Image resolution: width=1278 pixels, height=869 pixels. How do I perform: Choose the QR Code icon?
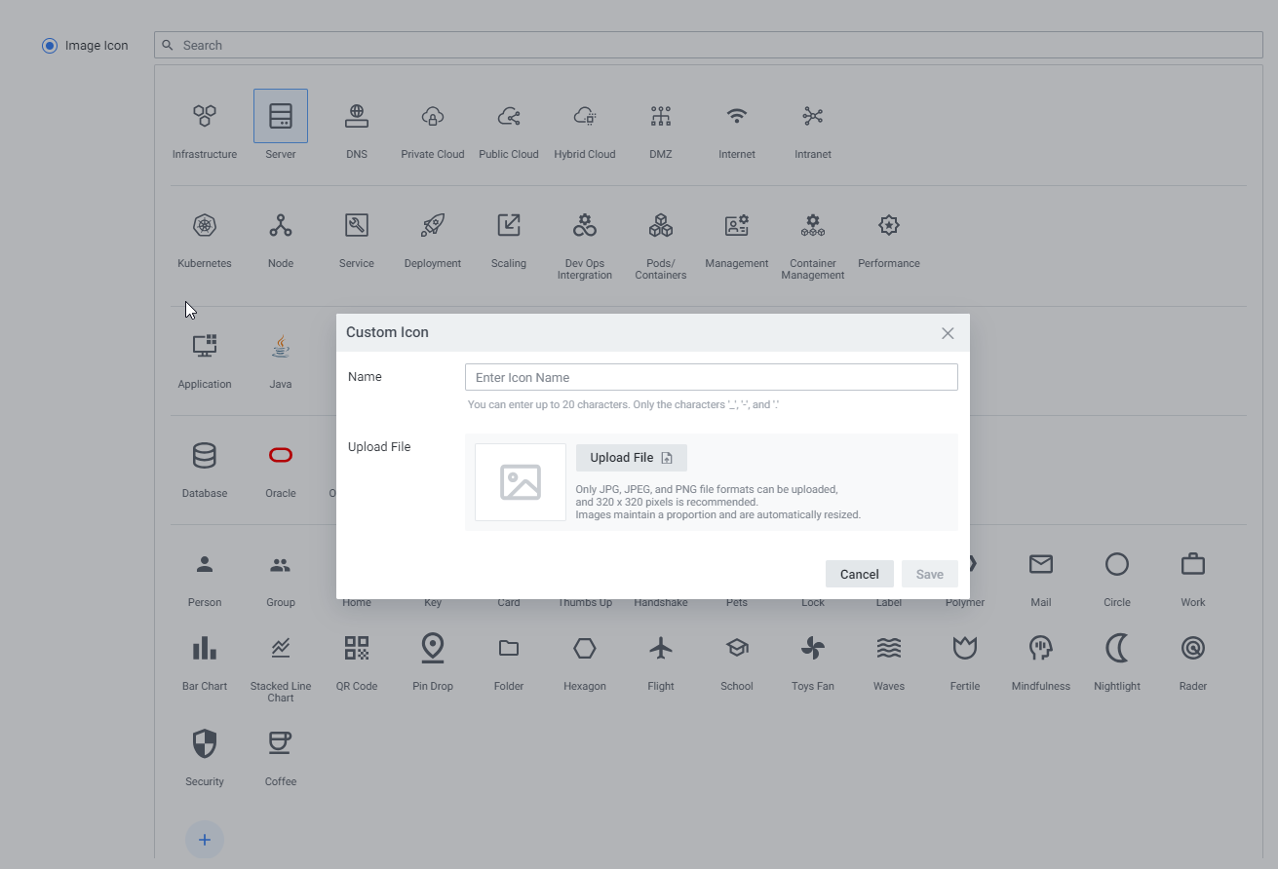pos(357,649)
